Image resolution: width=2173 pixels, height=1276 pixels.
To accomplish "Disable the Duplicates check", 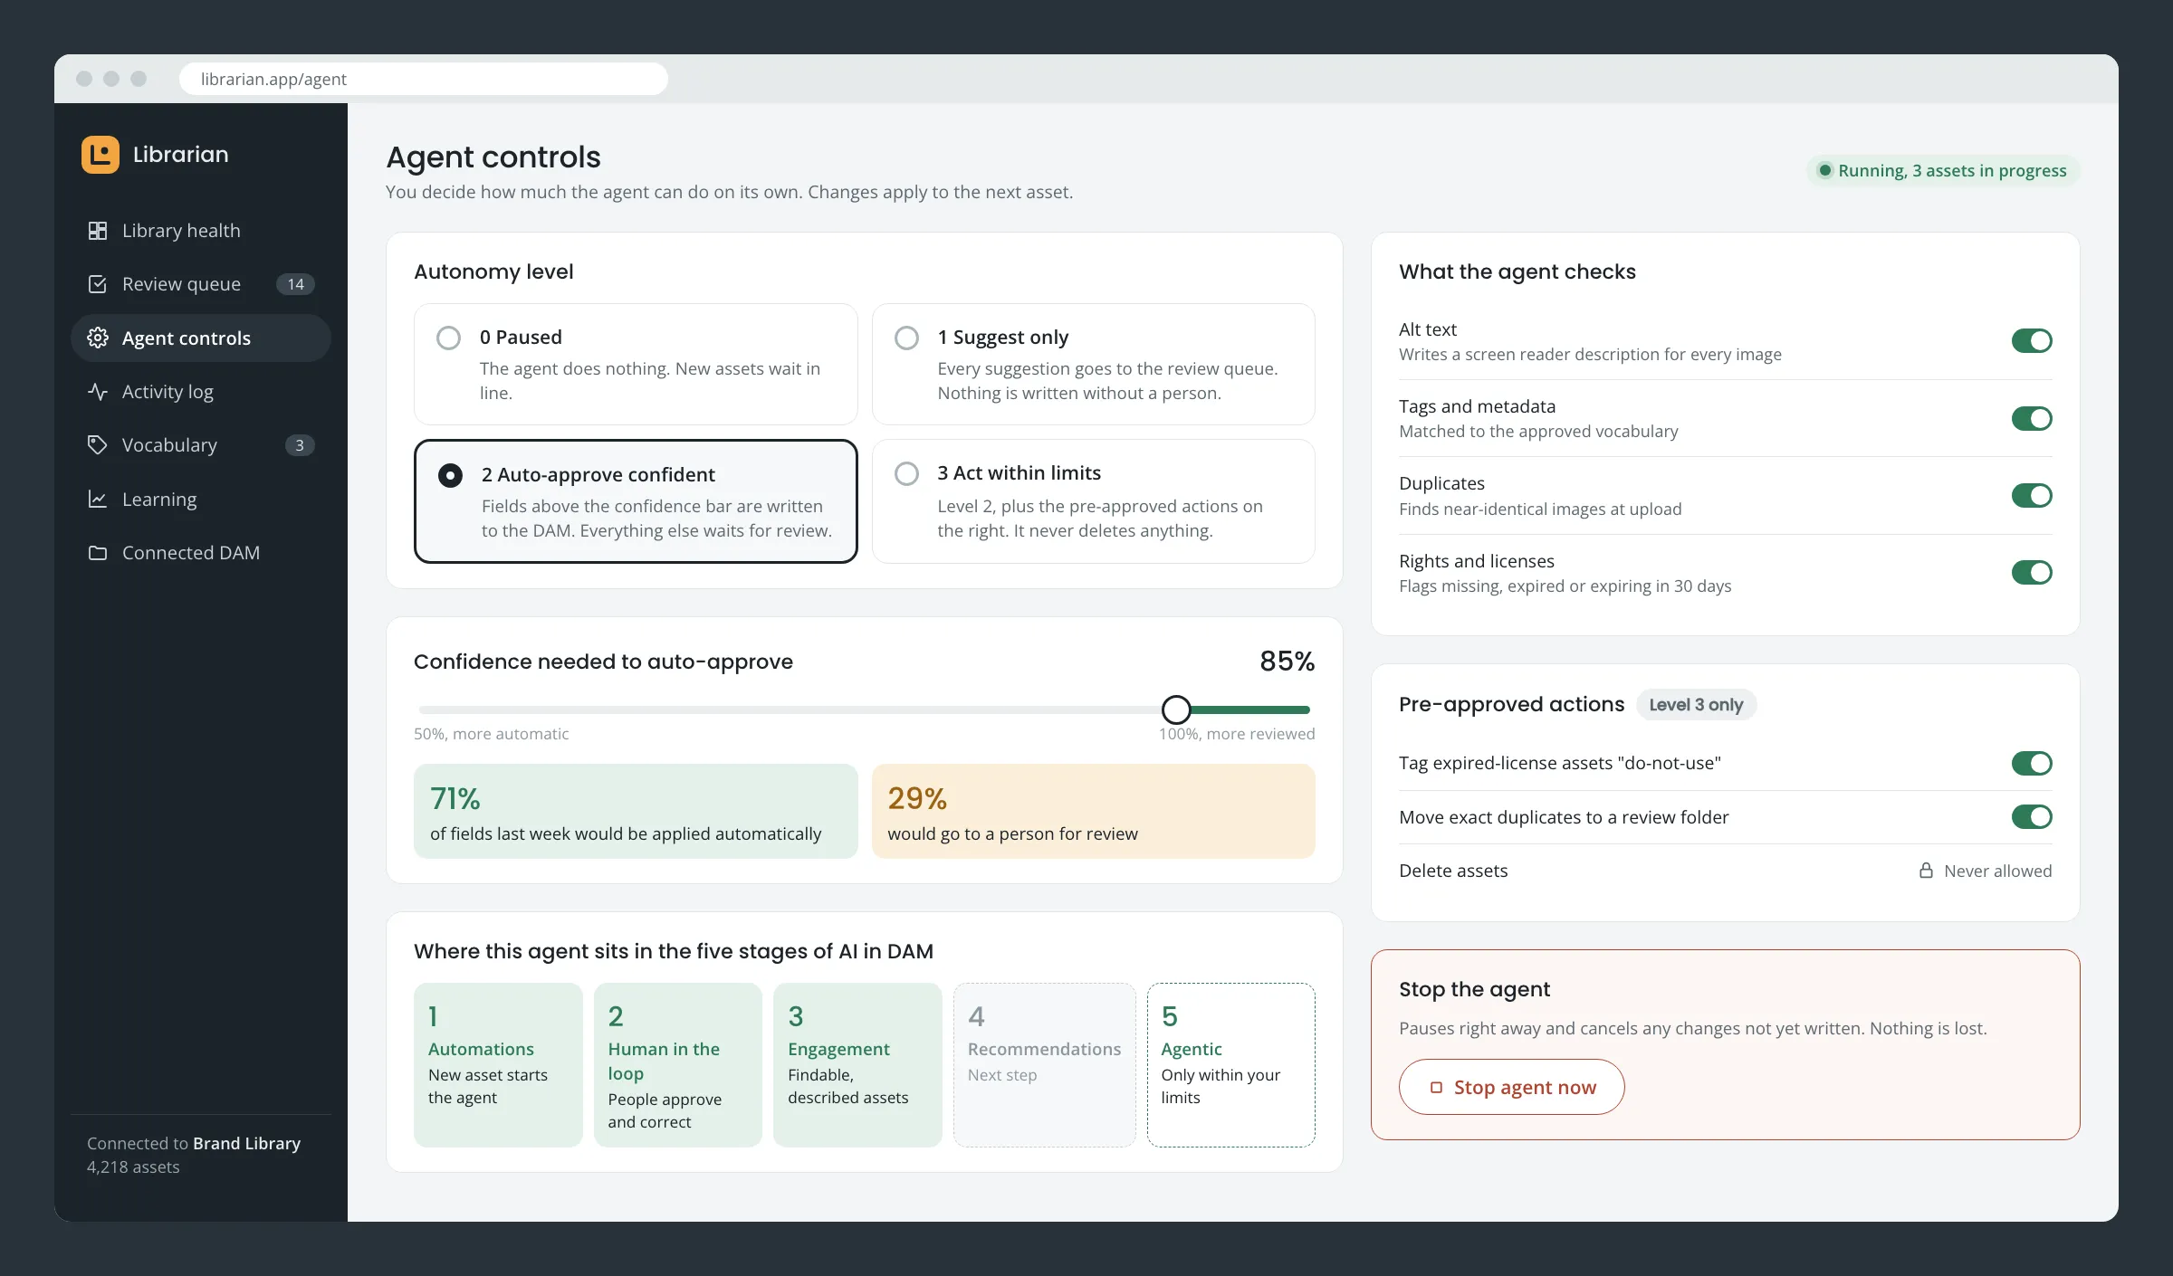I will [2032, 495].
